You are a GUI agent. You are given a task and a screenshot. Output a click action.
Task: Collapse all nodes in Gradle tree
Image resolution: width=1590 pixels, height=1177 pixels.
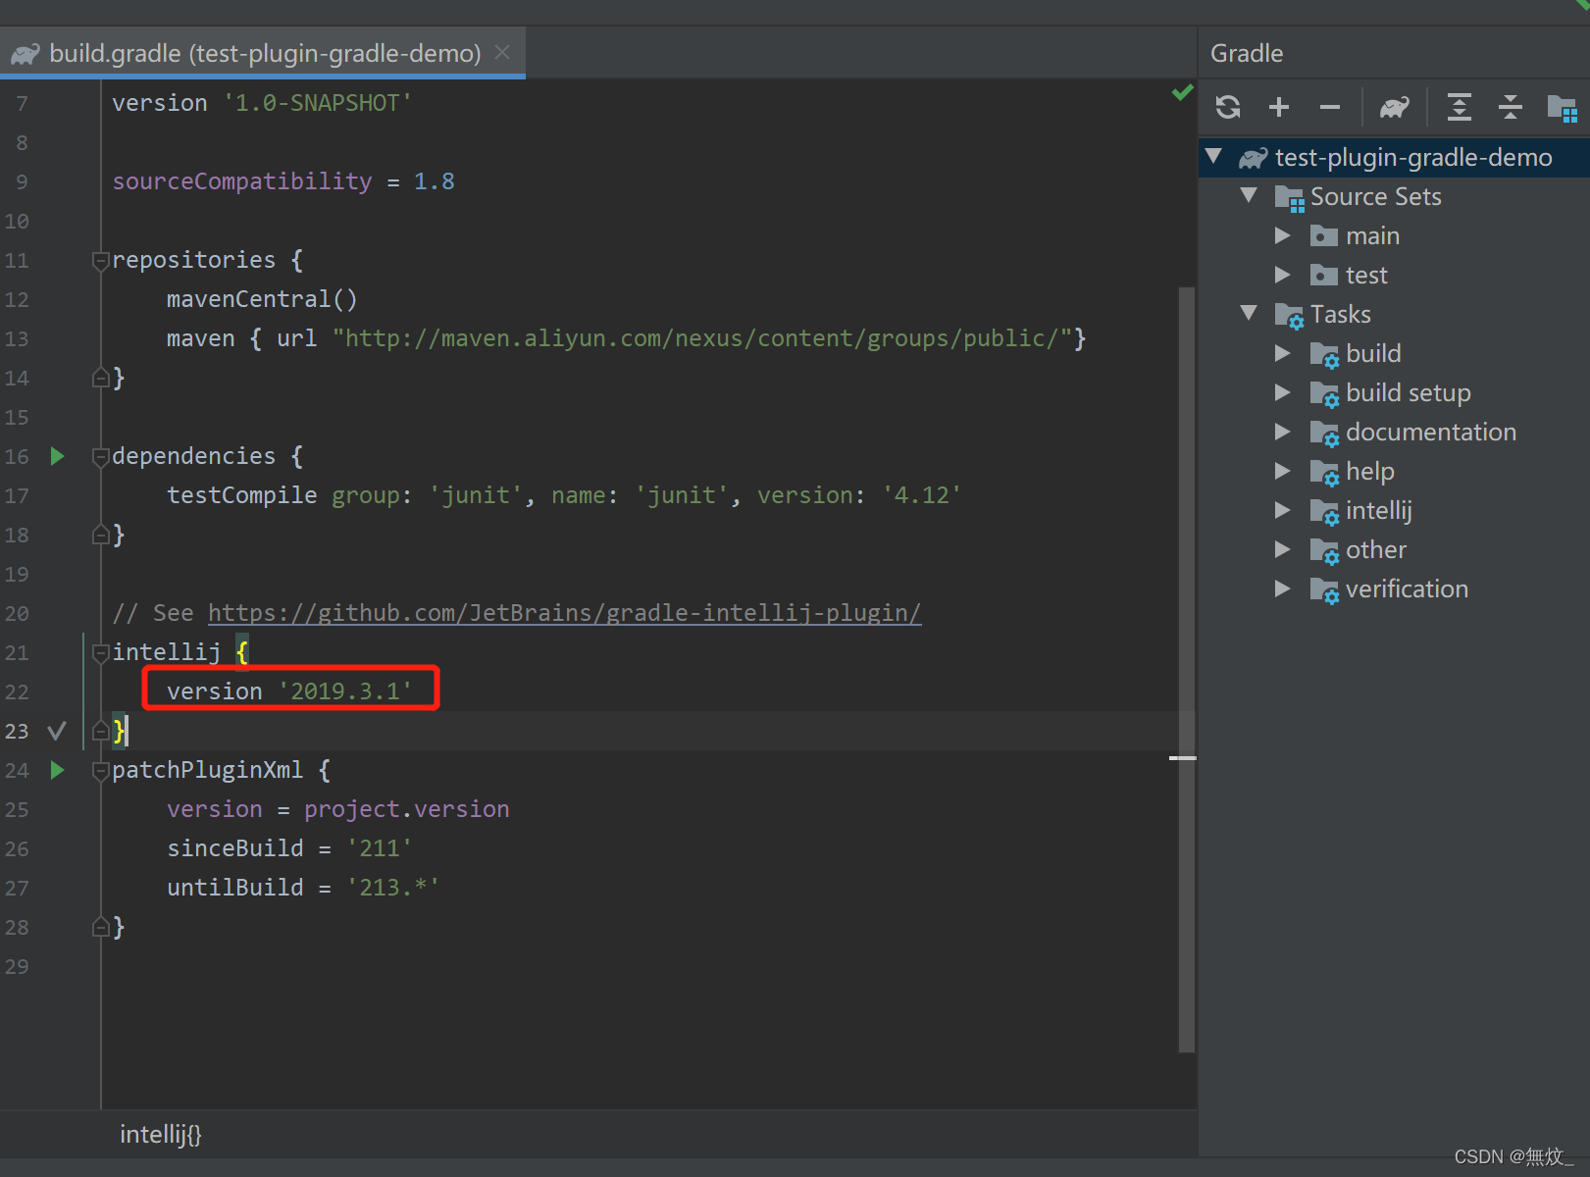click(x=1511, y=106)
